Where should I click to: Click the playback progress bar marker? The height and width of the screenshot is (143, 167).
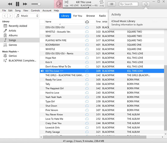point(88,8)
